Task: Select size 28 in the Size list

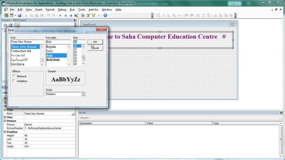Action: [75, 58]
